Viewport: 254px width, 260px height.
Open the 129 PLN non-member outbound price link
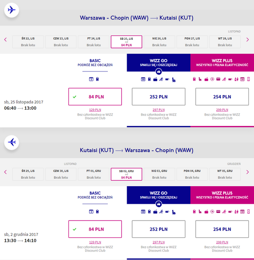pos(95,110)
